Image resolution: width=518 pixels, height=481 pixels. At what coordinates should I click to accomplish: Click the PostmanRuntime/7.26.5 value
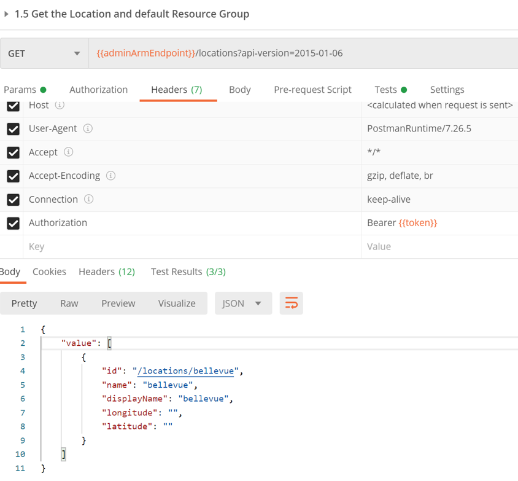click(419, 128)
